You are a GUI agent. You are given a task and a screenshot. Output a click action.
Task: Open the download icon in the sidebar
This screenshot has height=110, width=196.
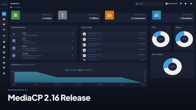[4, 73]
